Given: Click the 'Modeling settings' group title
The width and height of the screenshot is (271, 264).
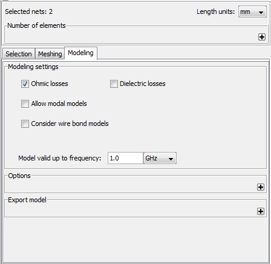Looking at the screenshot, I should tap(33, 67).
